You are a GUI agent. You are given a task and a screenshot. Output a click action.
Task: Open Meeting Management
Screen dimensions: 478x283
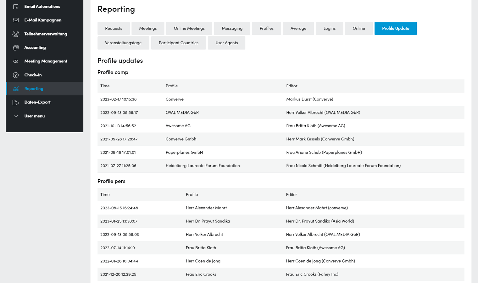point(46,61)
